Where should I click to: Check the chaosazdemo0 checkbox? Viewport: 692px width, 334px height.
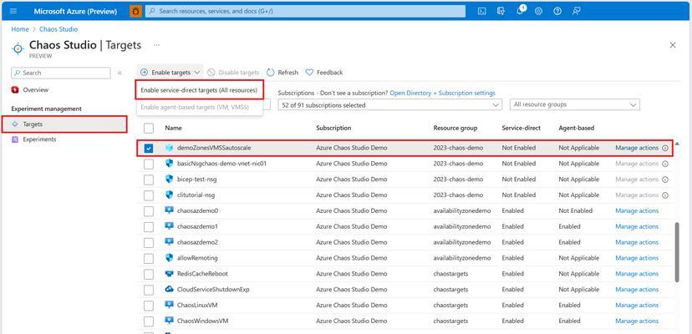(149, 211)
